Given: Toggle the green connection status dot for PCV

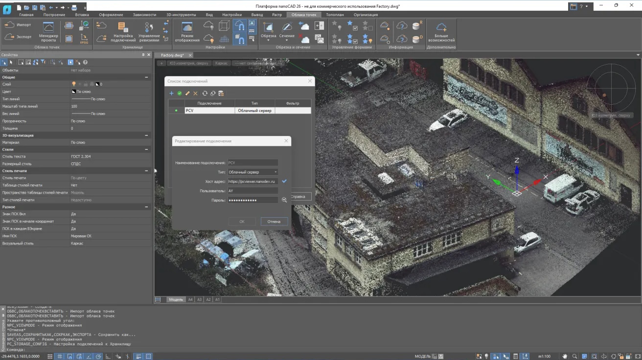Looking at the screenshot, I should (x=176, y=111).
